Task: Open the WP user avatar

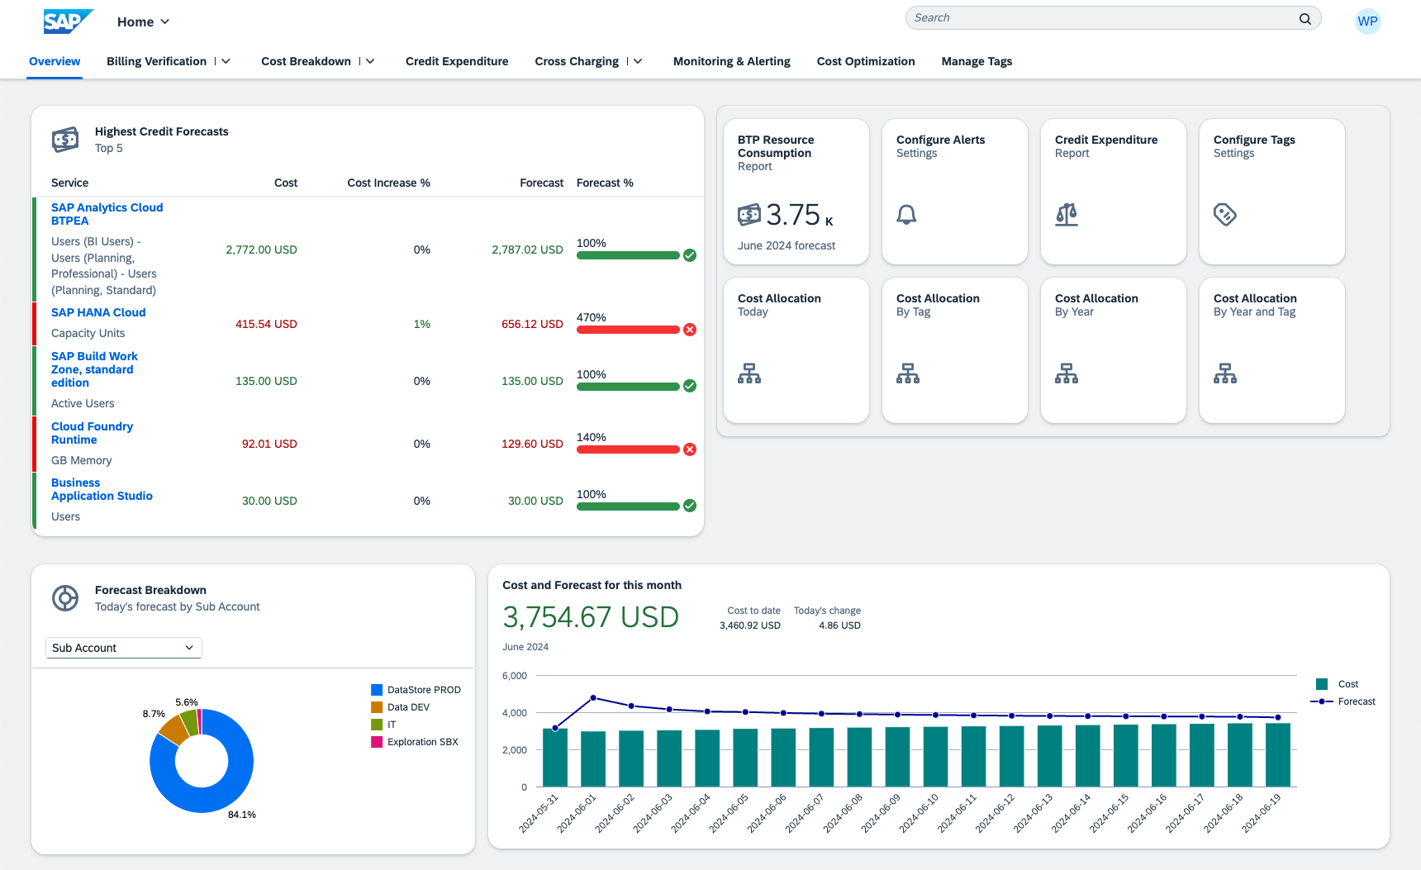Action: [1367, 21]
